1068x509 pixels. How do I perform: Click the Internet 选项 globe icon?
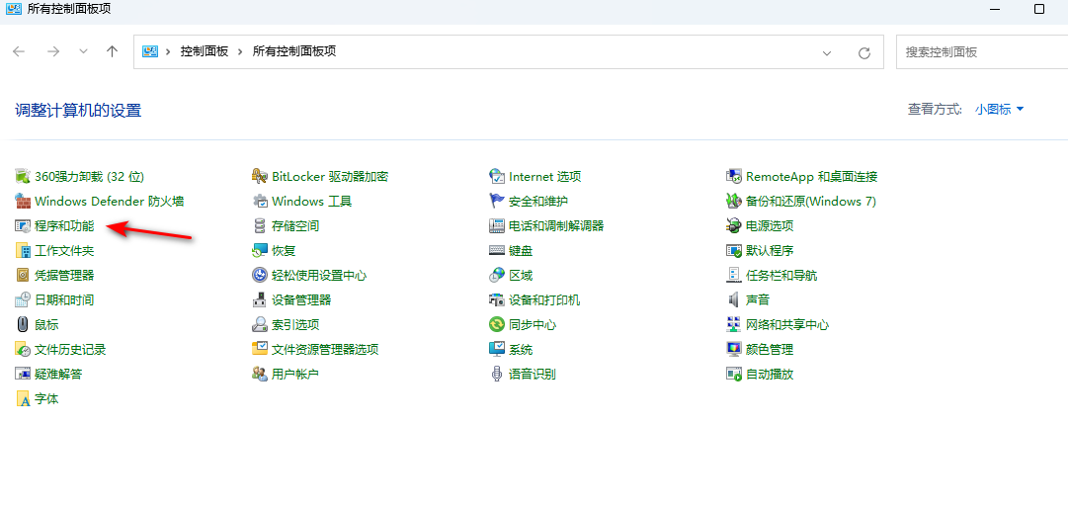click(x=497, y=177)
